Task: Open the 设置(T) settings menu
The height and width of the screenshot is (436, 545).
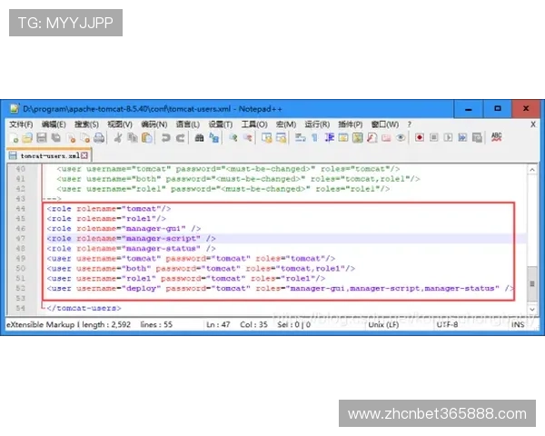Action: pos(221,124)
